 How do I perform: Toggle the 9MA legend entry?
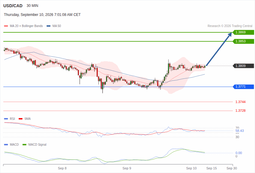click(25, 119)
